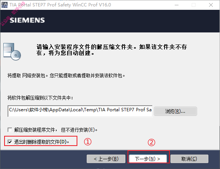Uncheck delete extracted files on exit (D)

10,142
